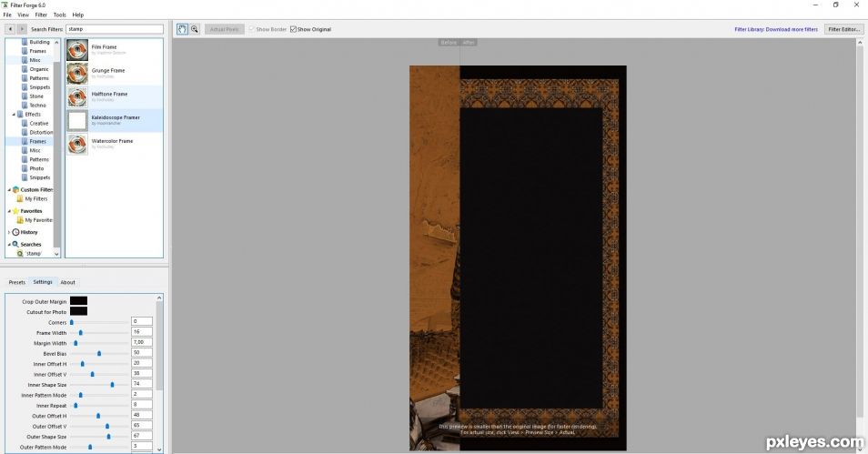Adjust the Frame Width slider handle
868x454 pixels.
(x=81, y=333)
